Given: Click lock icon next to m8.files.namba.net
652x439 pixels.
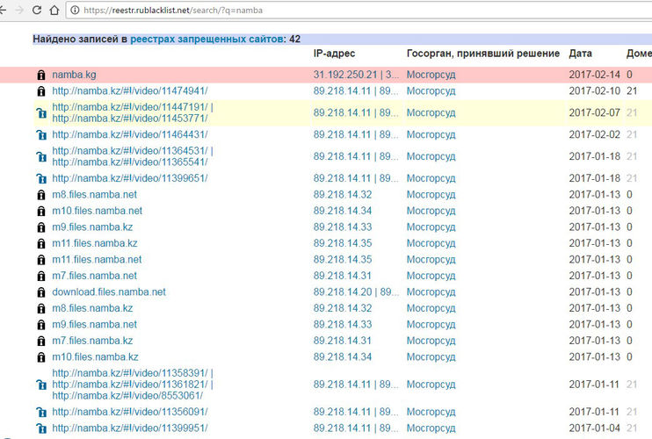Looking at the screenshot, I should 40,195.
